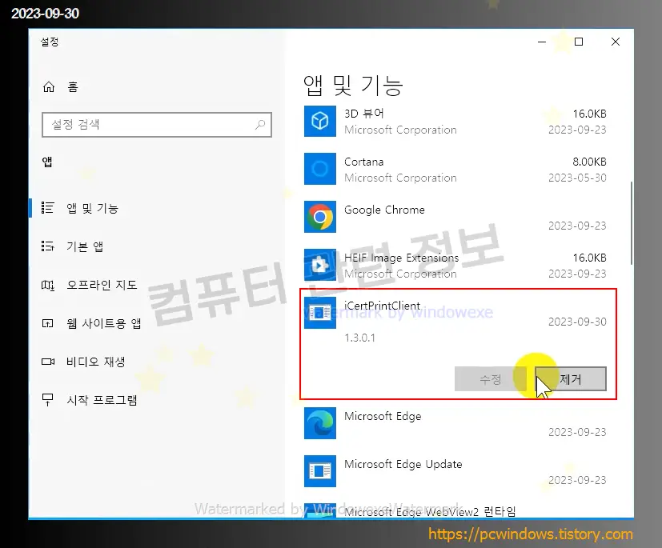Click the 8.00KB size of Cortana
This screenshot has width=662, height=548.
(589, 162)
